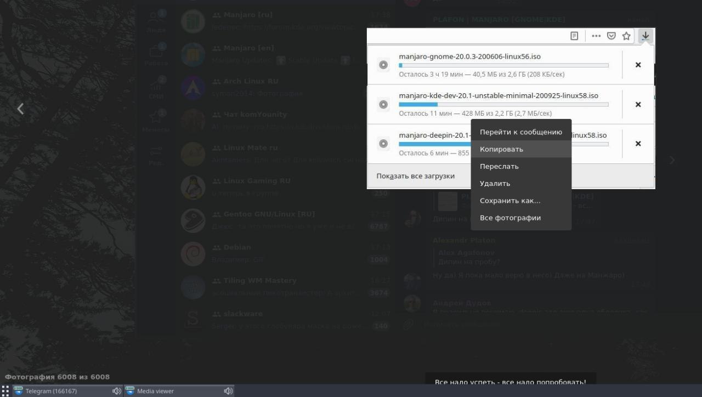
Task: Click the Firefox downloads arrow icon in photo
Action: (646, 36)
